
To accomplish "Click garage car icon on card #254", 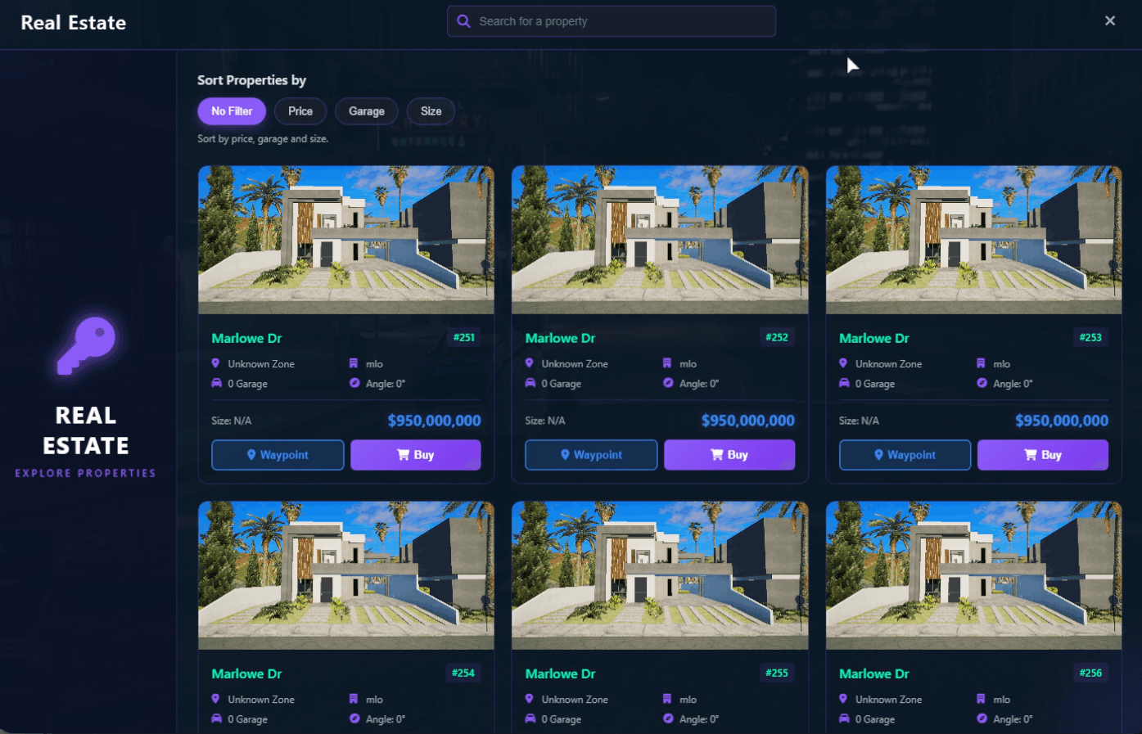I will (x=216, y=718).
